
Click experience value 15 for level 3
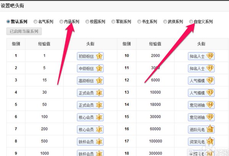click(45, 80)
